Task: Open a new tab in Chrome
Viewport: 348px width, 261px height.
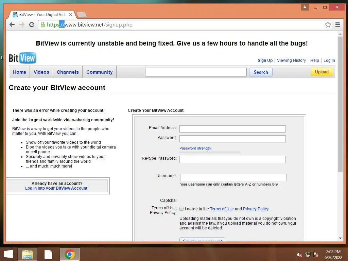Action: point(82,15)
